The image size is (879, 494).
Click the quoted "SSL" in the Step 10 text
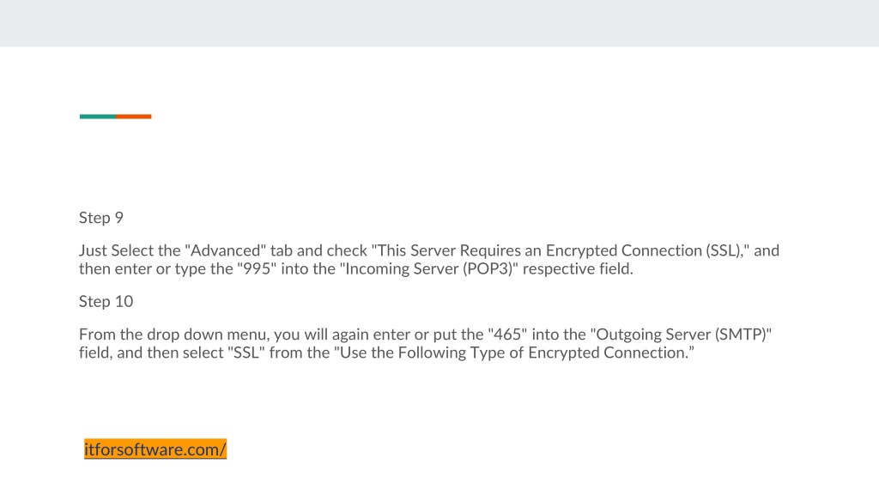[x=246, y=352]
